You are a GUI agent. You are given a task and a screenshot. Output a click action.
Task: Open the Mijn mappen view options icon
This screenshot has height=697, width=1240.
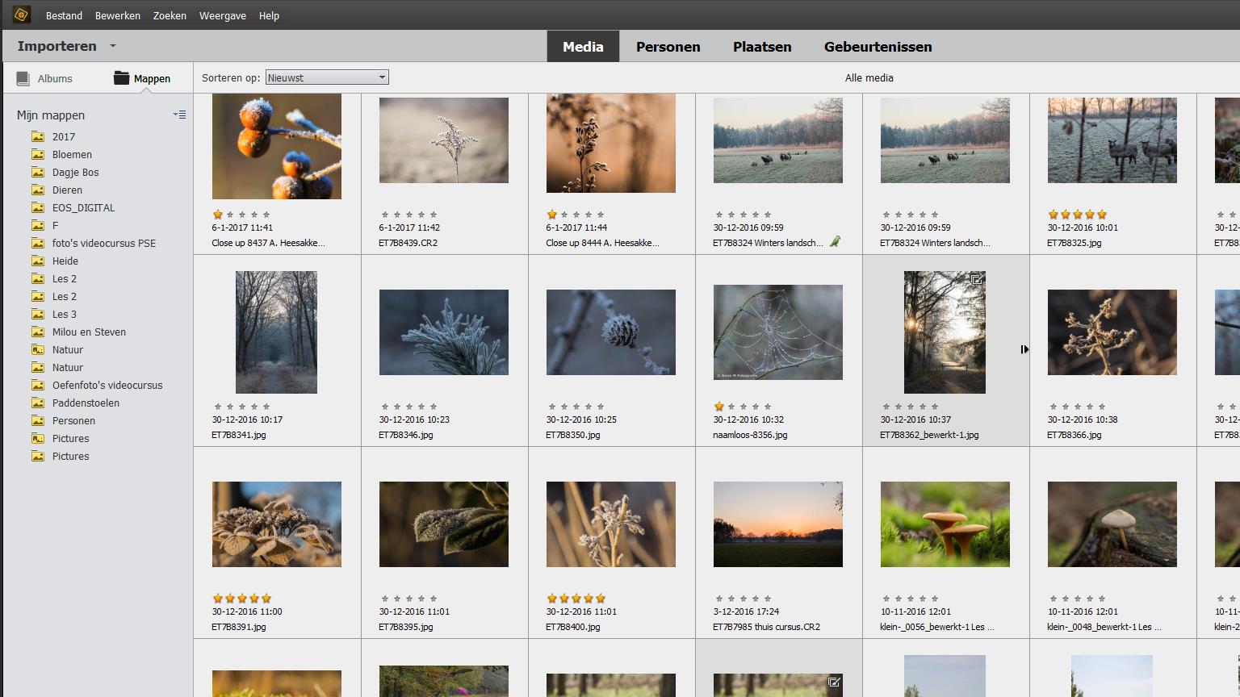(179, 115)
